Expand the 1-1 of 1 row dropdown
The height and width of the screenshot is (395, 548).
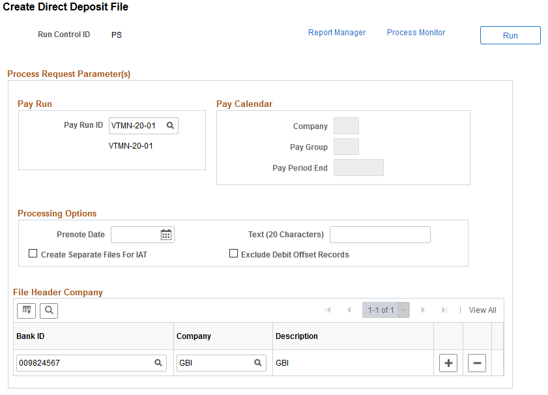403,310
